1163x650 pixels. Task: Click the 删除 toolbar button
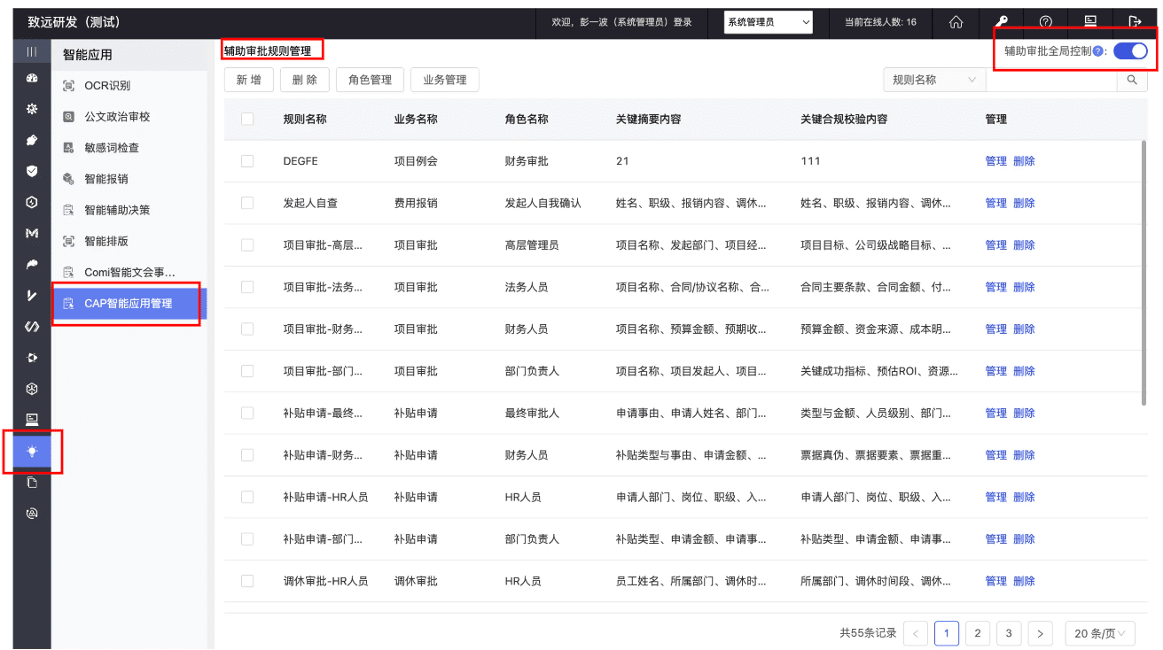pyautogui.click(x=305, y=80)
